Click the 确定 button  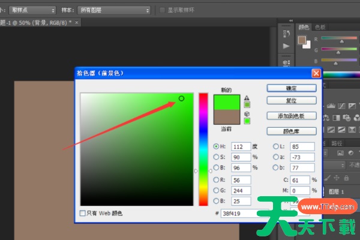292,88
